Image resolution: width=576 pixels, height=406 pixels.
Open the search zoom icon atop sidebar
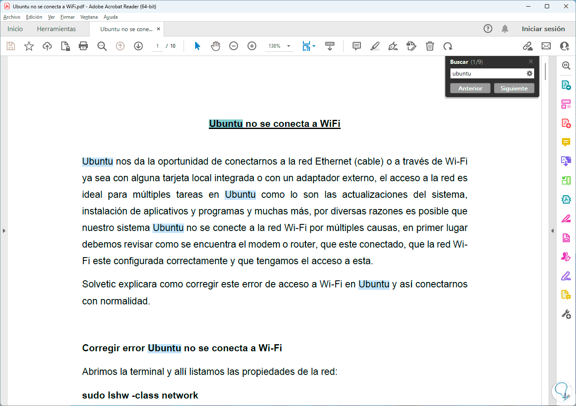pos(566,66)
